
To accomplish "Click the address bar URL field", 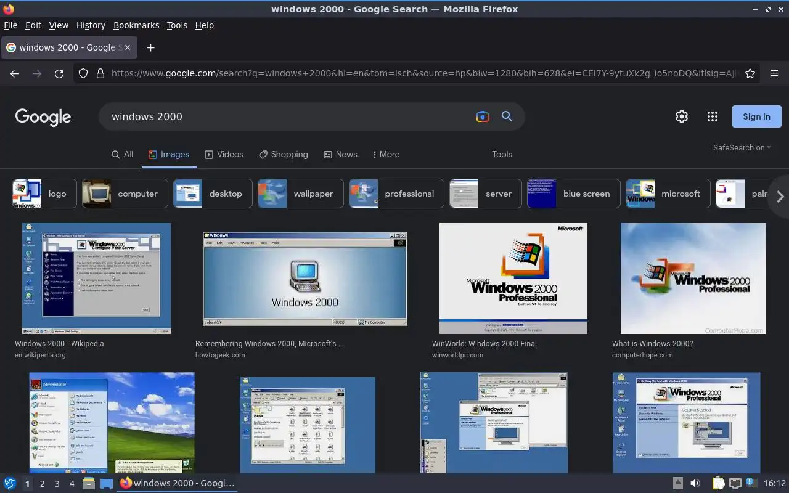I will click(425, 73).
